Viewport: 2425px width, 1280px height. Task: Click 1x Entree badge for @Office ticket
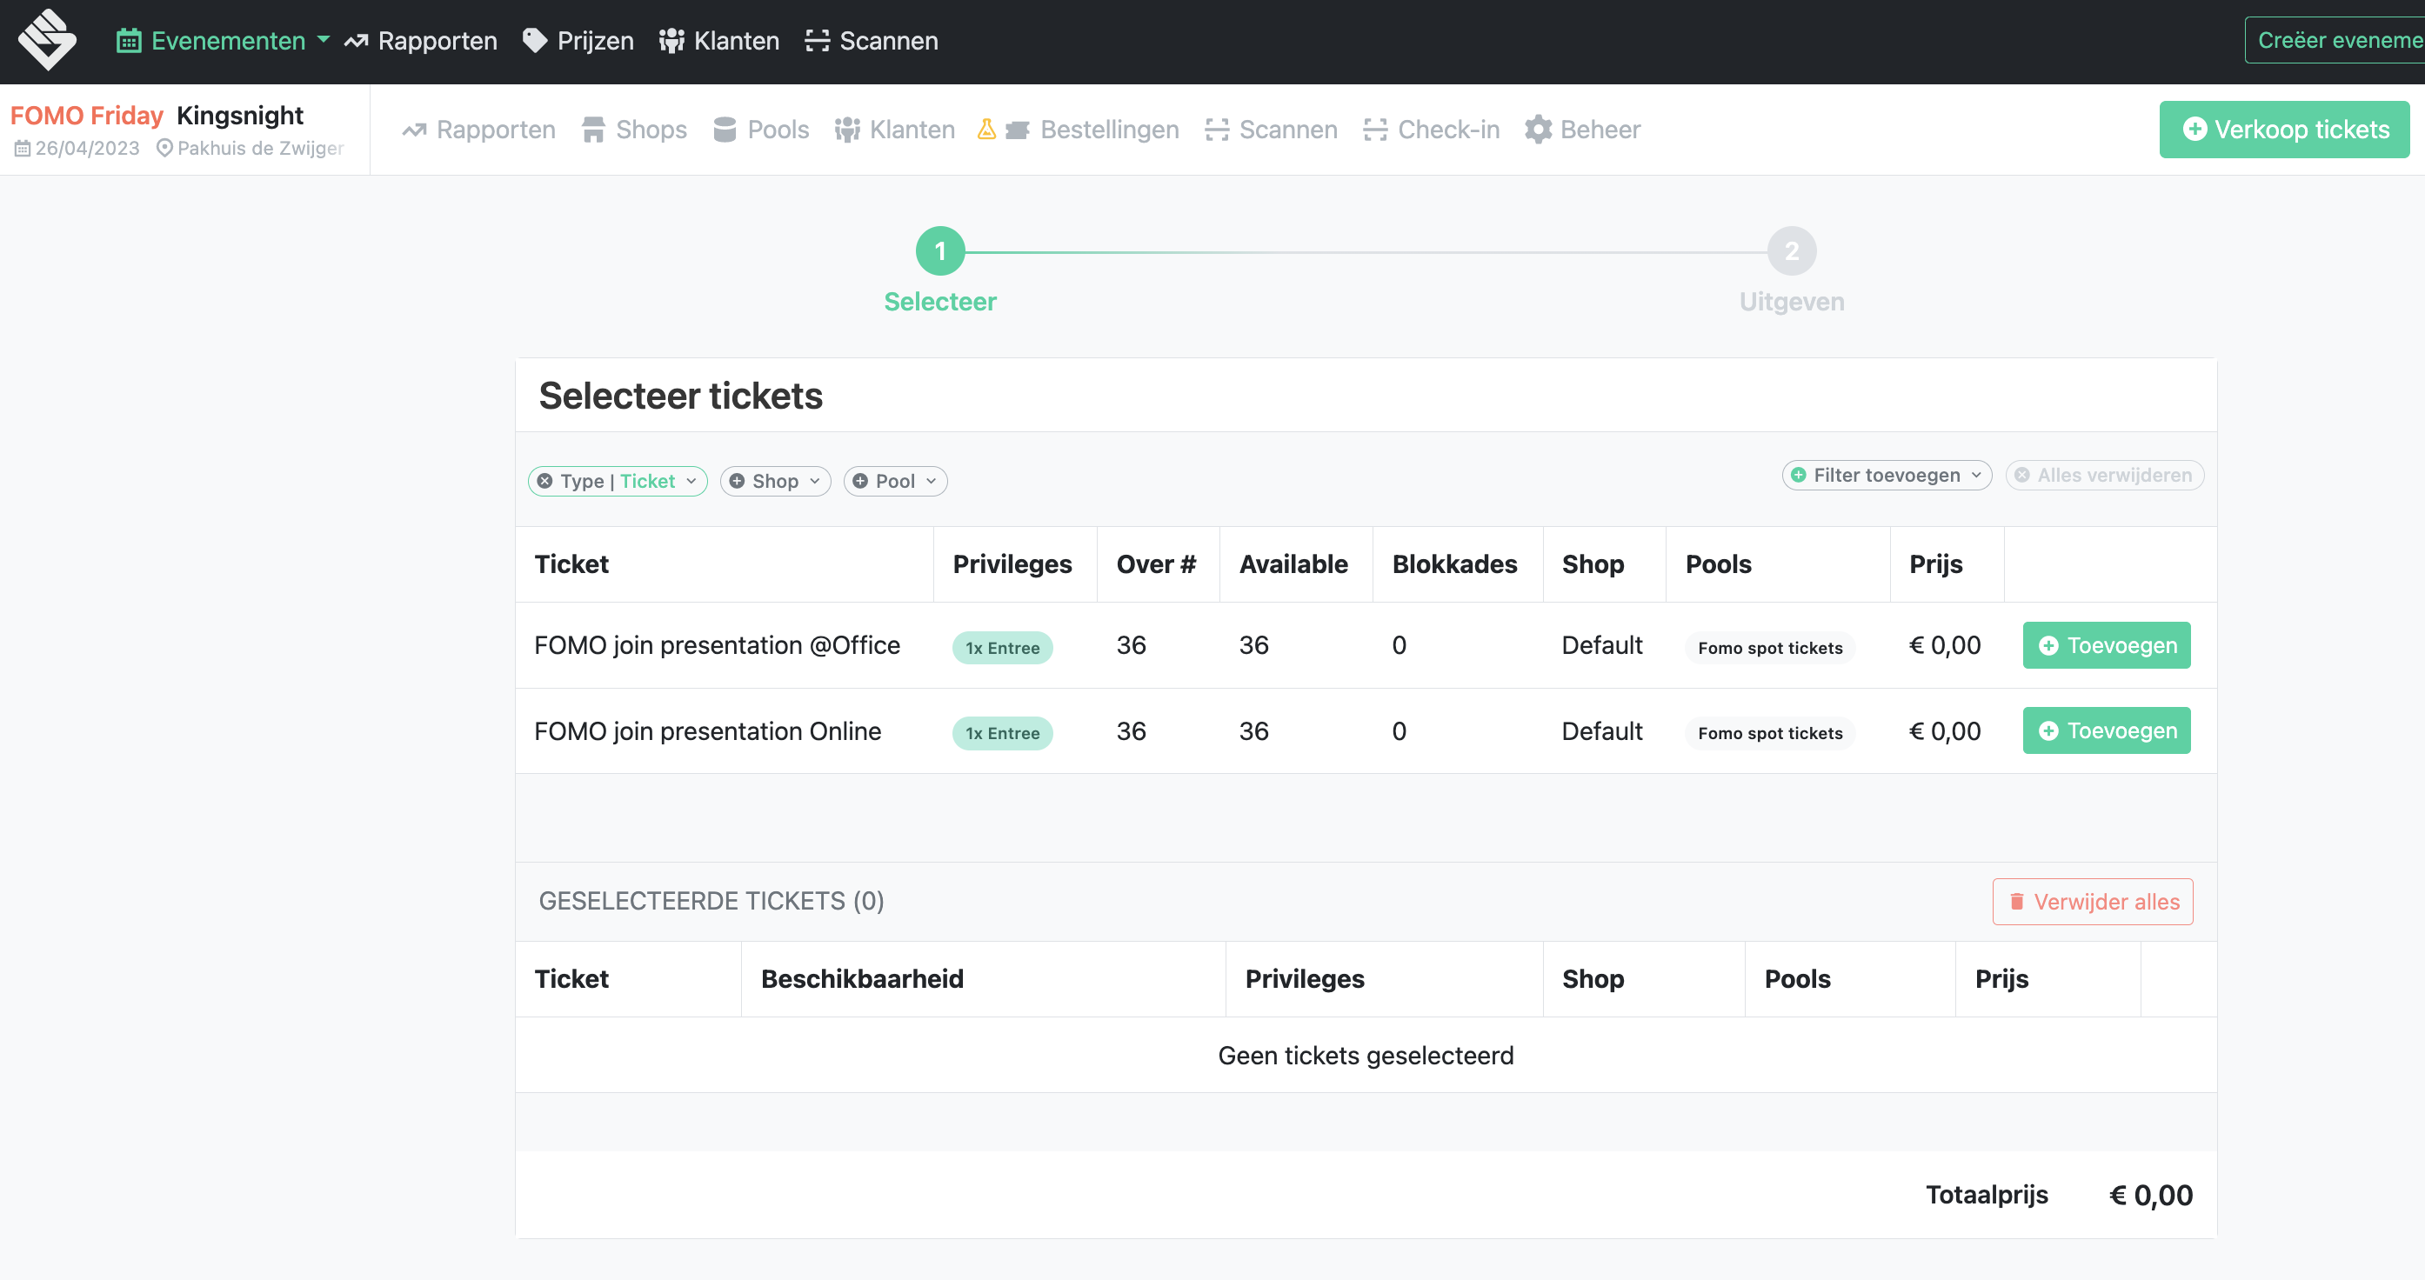[1003, 648]
